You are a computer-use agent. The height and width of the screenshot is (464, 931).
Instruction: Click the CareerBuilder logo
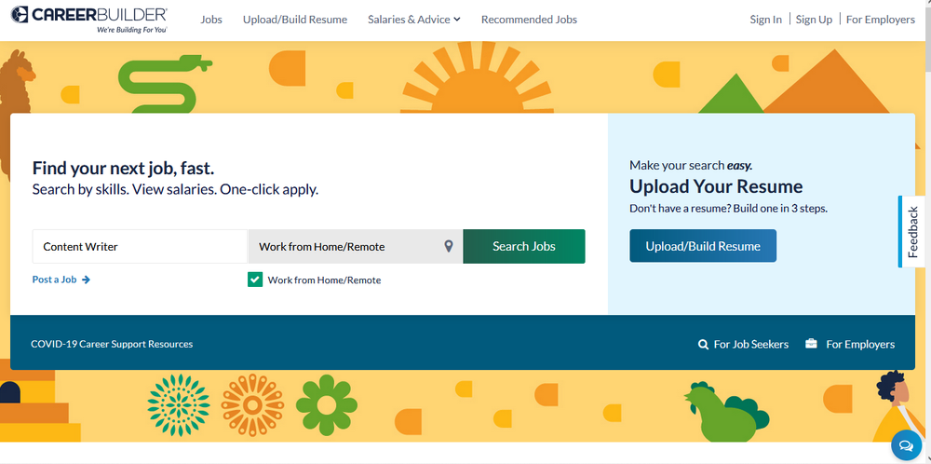click(89, 20)
